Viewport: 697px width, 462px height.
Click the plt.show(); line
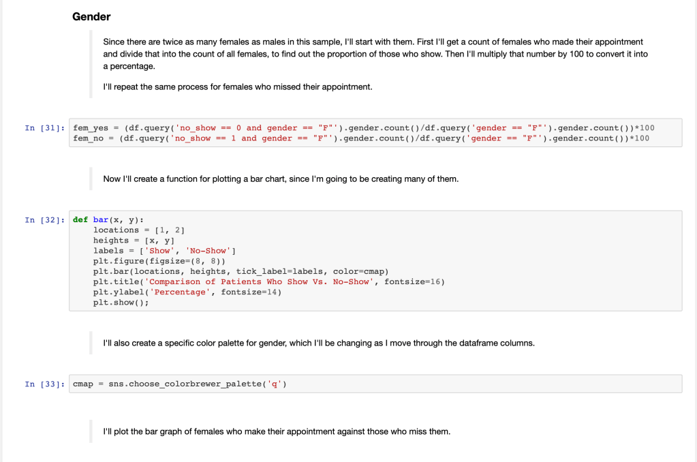pos(121,303)
